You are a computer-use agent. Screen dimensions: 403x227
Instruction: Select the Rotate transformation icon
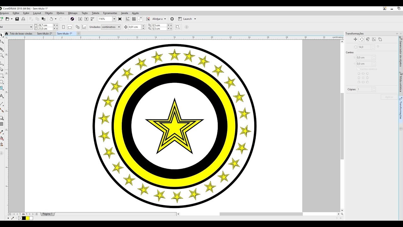coord(362,39)
